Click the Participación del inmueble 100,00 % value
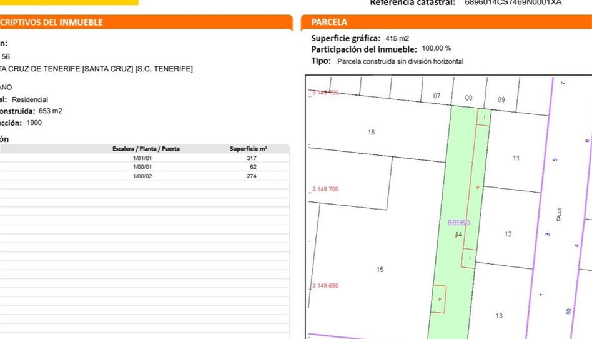 pos(436,49)
